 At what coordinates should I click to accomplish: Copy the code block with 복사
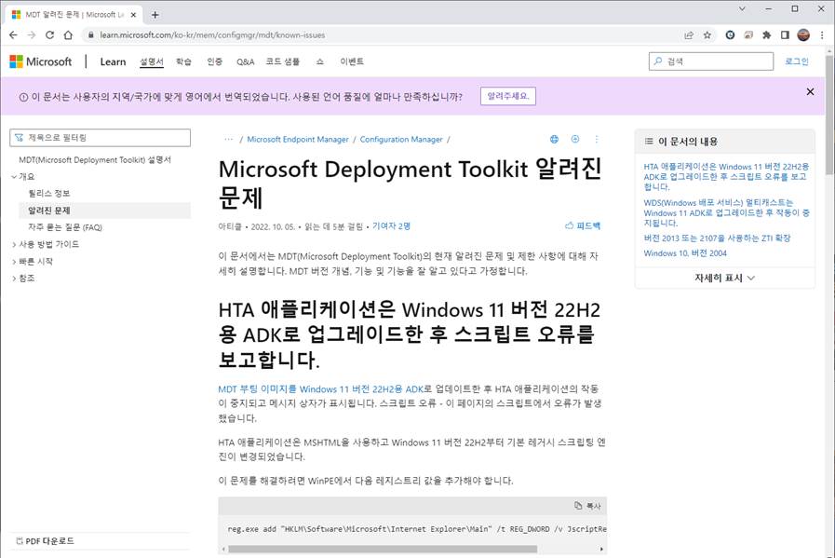point(587,506)
